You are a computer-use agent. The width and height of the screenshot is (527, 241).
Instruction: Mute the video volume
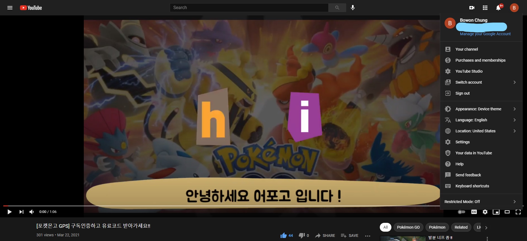point(32,212)
